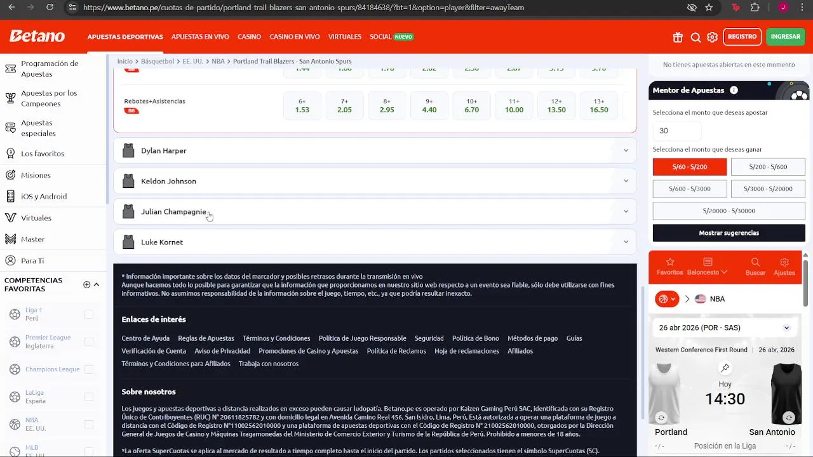Collapse the Competencias Favoritas section
The height and width of the screenshot is (457, 813).
pyautogui.click(x=97, y=284)
